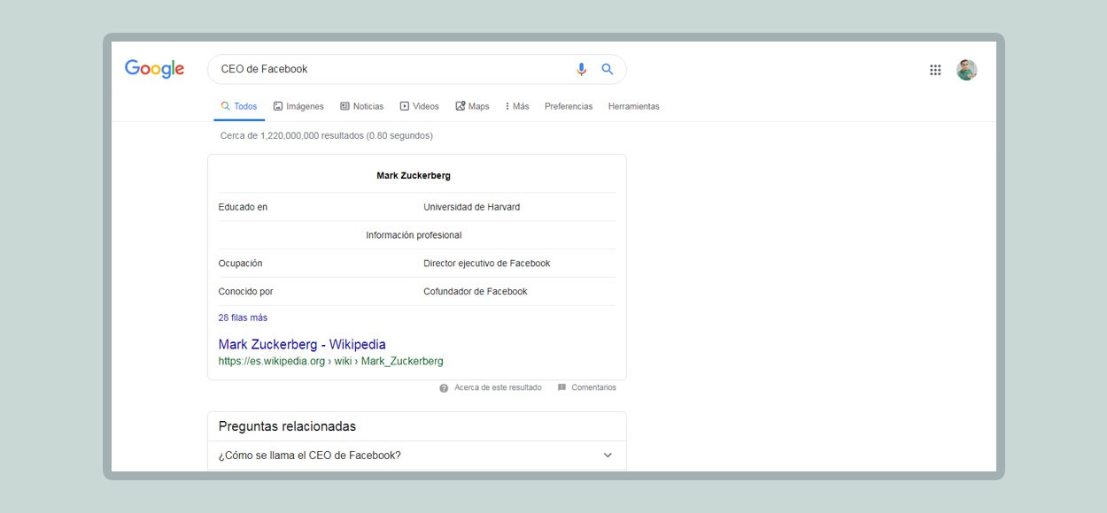Screen dimensions: 1107x513
Task: Switch to the Todos tab
Action: click(239, 106)
